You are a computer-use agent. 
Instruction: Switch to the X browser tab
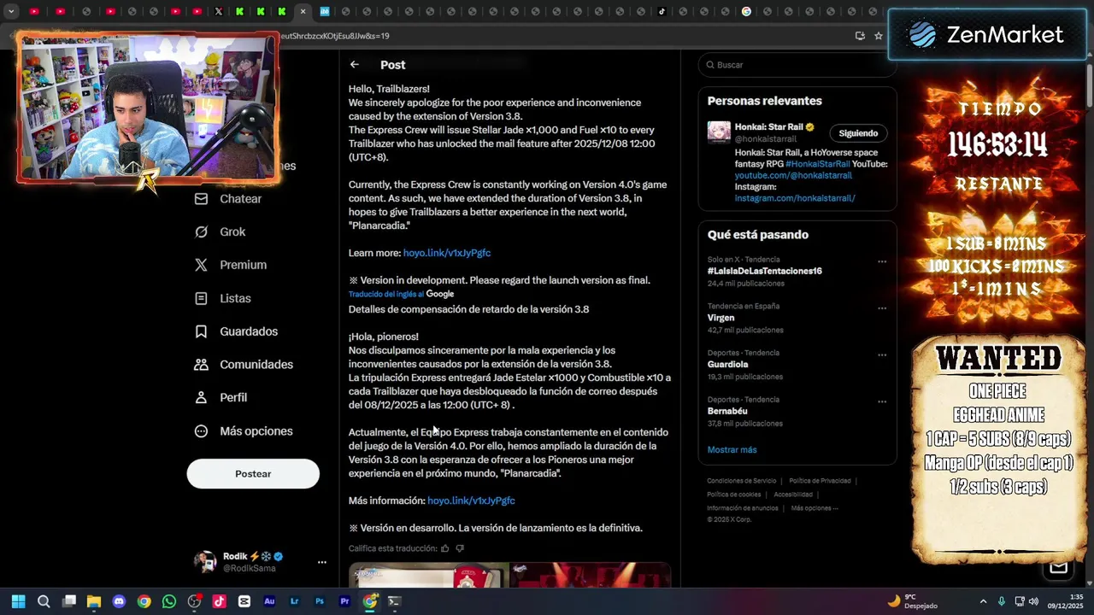click(x=218, y=12)
